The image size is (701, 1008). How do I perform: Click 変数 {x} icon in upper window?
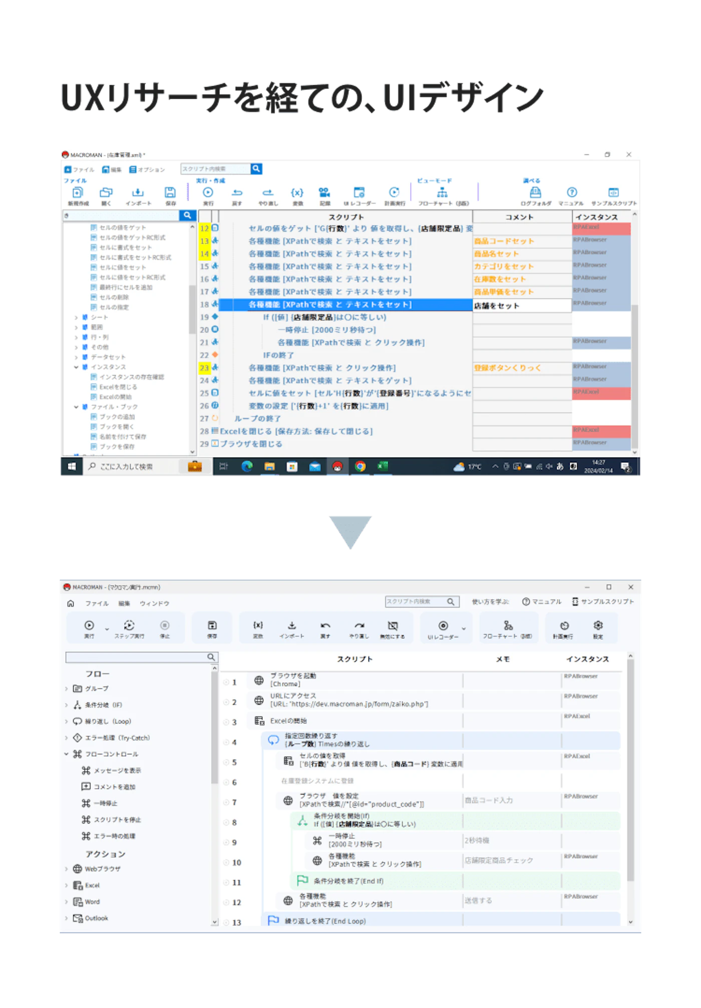point(297,192)
